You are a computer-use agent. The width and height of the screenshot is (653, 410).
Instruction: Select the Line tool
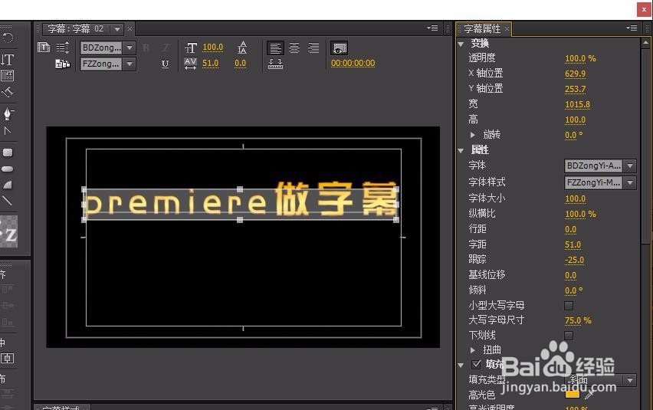click(x=7, y=201)
